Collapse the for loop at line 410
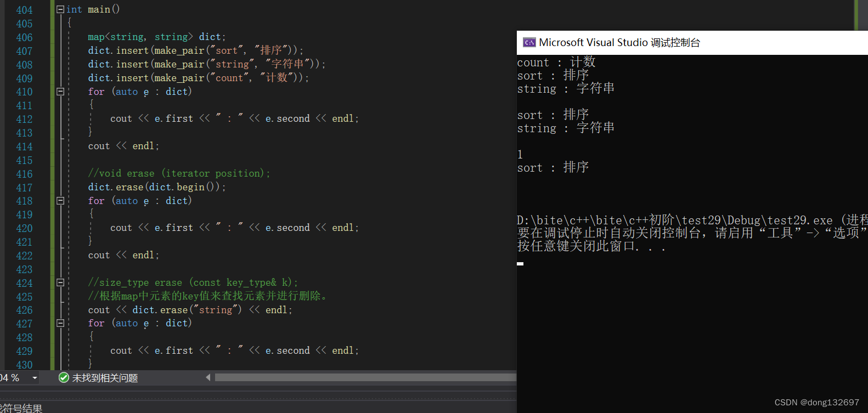This screenshot has width=868, height=413. 60,92
